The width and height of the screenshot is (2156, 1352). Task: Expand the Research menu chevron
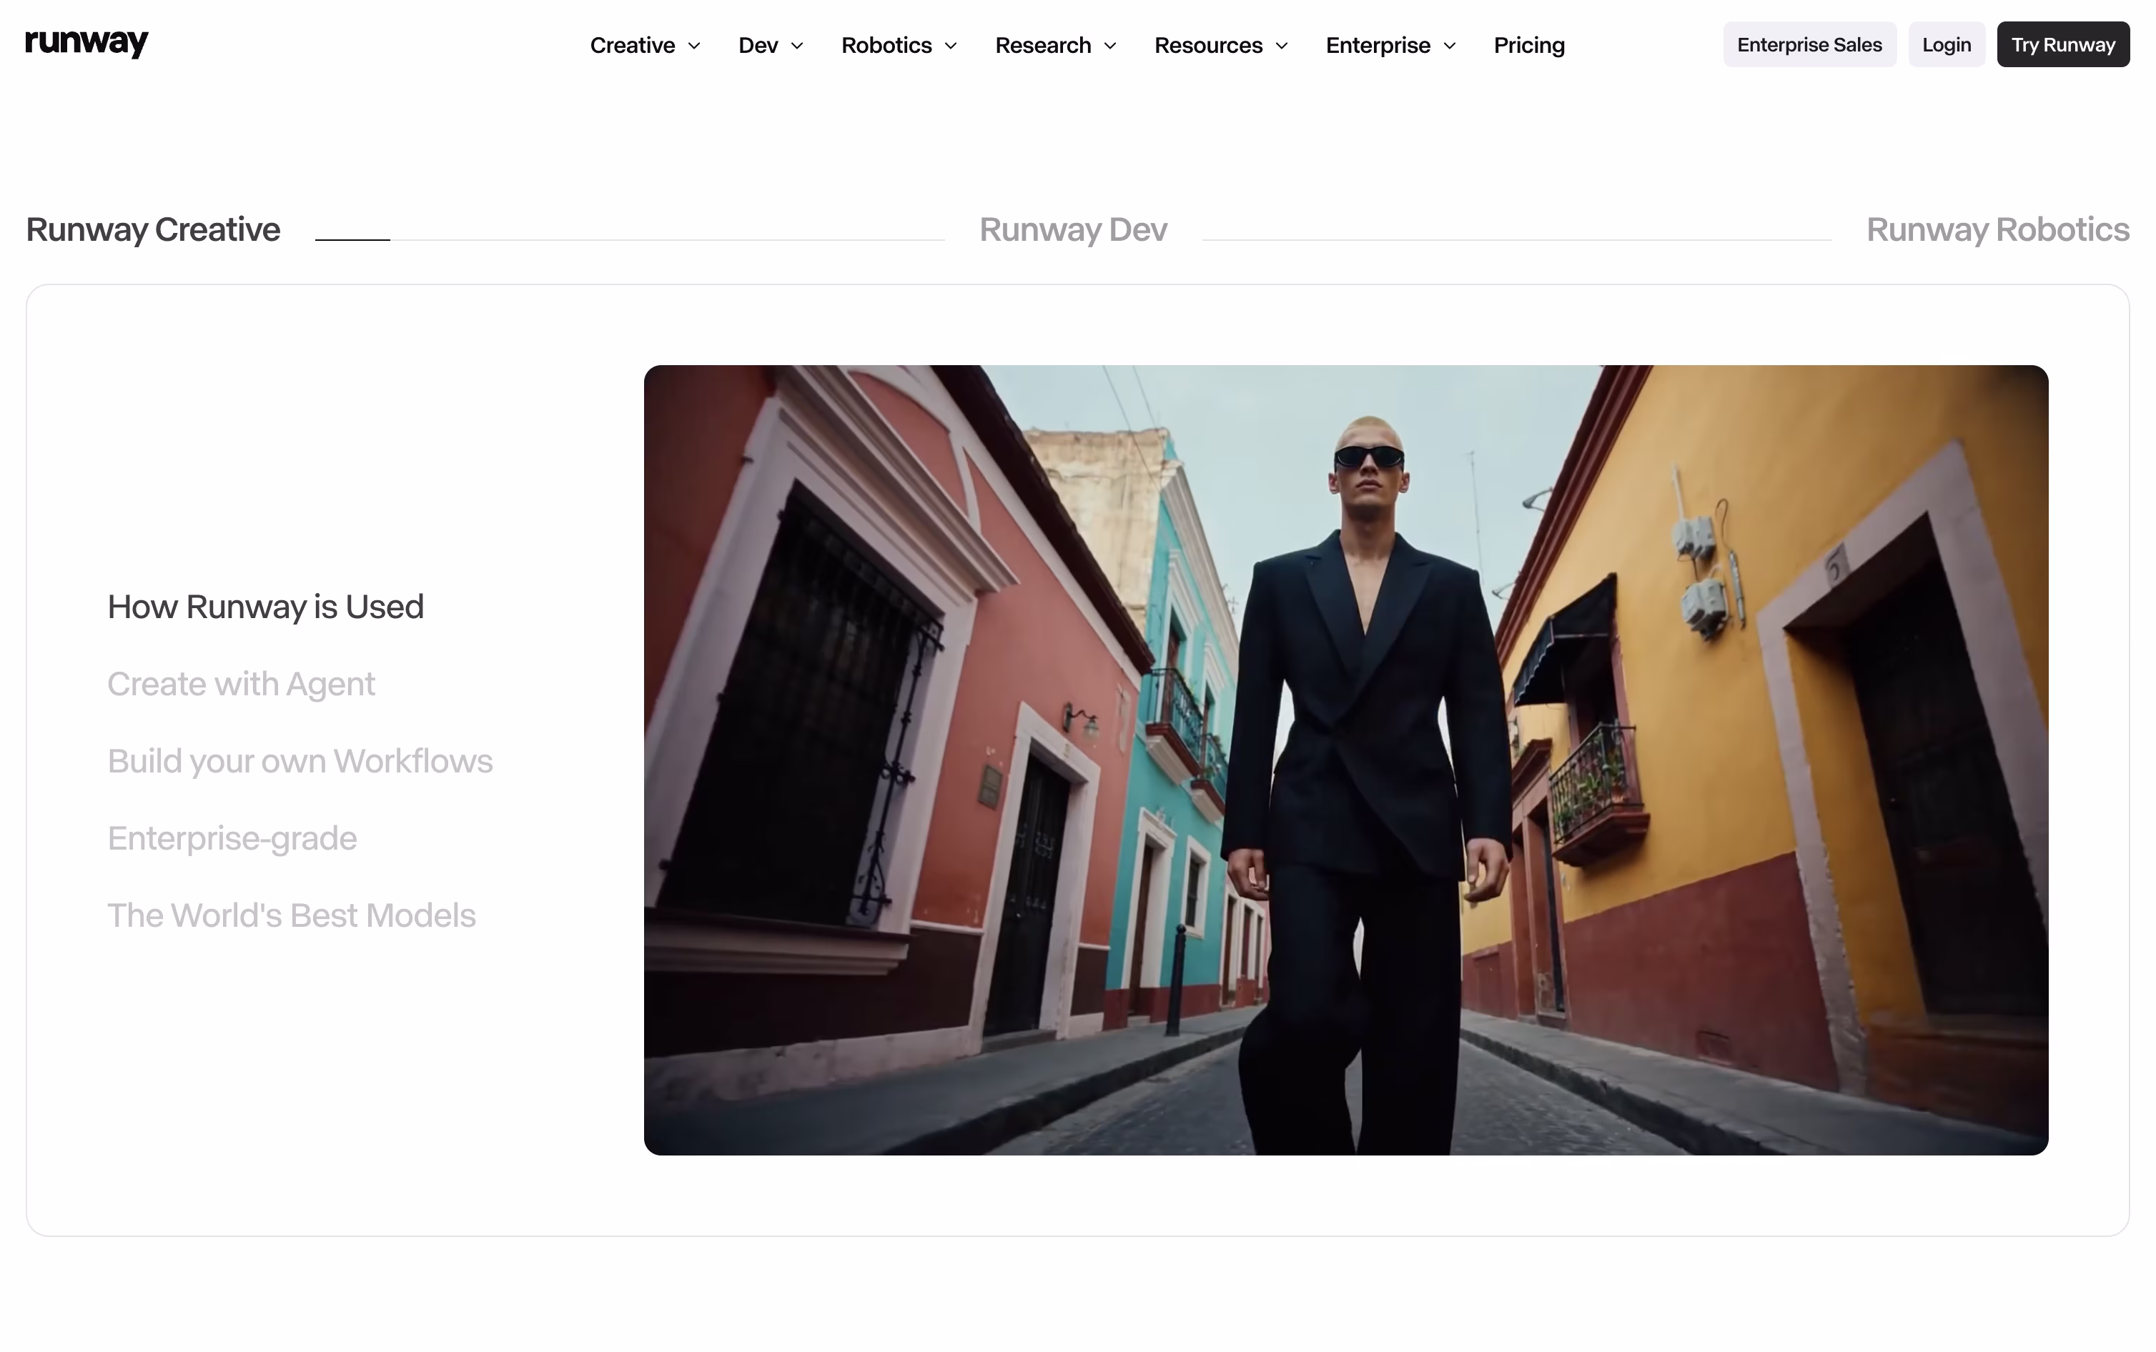tap(1109, 46)
